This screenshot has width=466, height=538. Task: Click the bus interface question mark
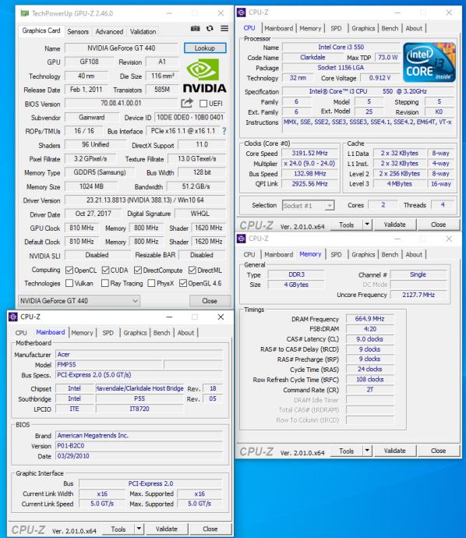(224, 131)
